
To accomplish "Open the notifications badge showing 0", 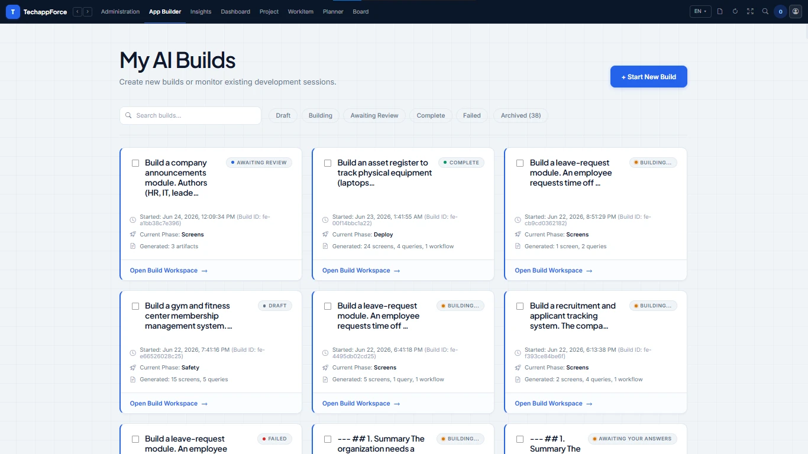I will 780,11.
